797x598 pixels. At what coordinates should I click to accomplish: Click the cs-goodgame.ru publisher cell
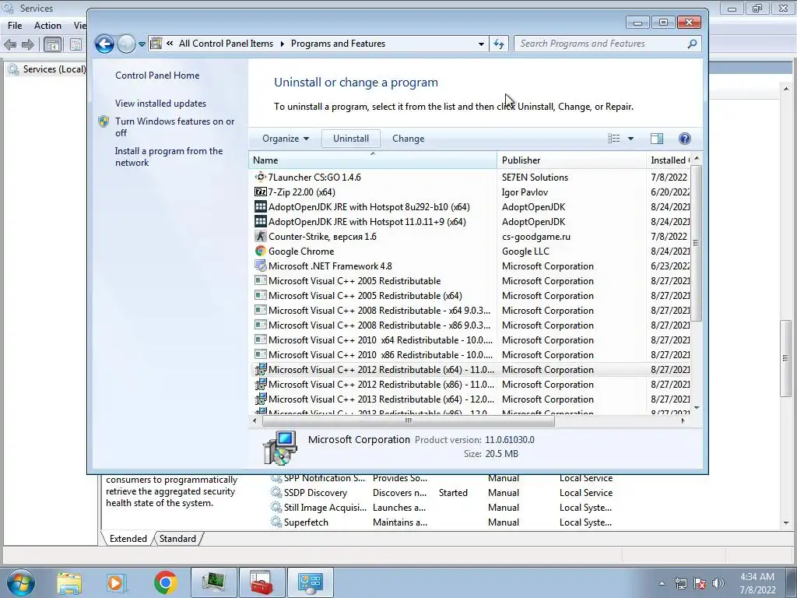pyautogui.click(x=535, y=236)
